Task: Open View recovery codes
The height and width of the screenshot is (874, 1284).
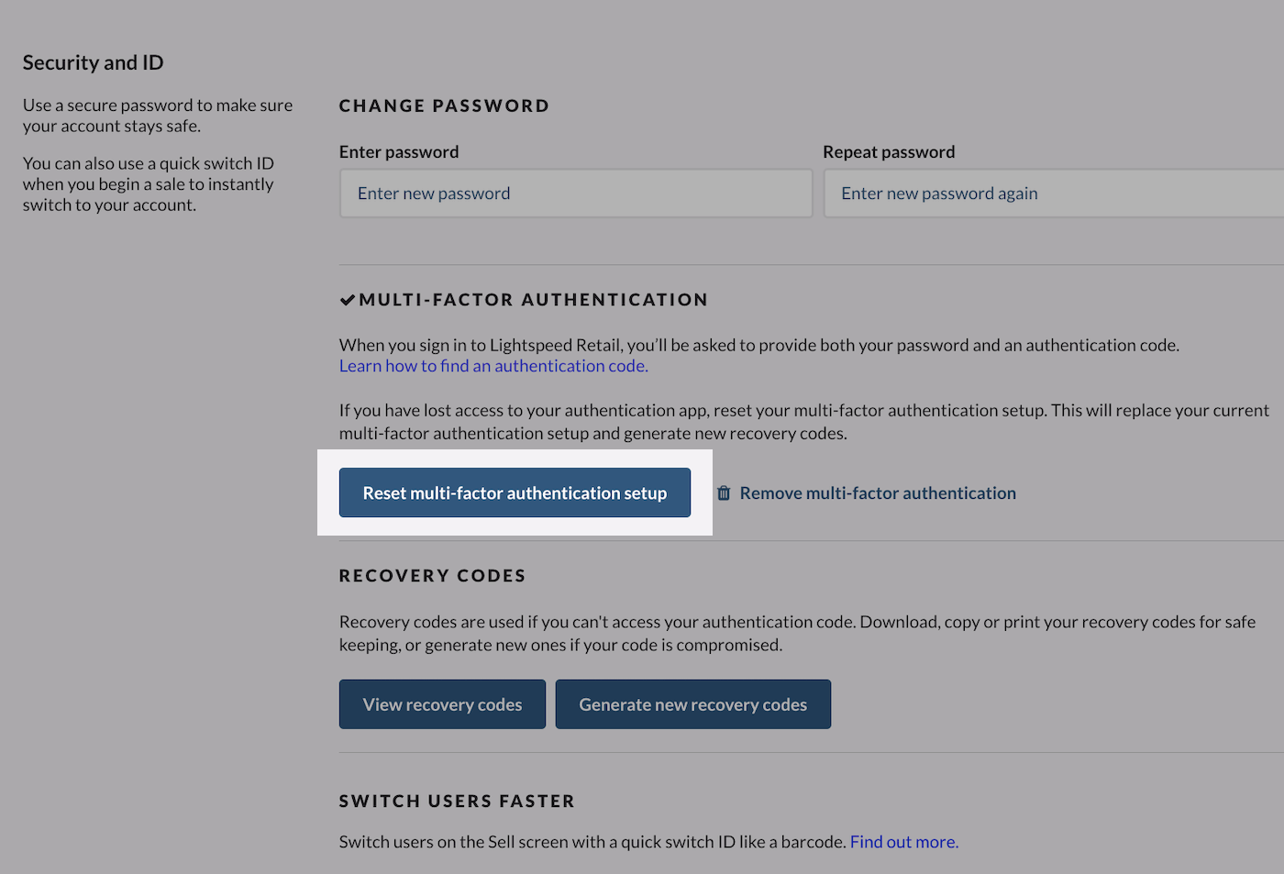Action: coord(442,704)
